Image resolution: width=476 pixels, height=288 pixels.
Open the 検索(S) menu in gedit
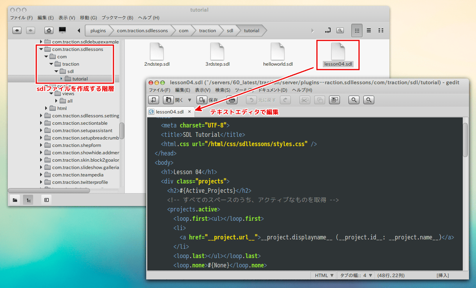pyautogui.click(x=223, y=90)
